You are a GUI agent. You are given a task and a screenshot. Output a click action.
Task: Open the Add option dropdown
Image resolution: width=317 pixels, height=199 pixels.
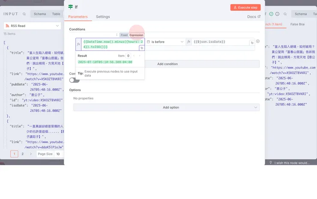[x=166, y=107]
